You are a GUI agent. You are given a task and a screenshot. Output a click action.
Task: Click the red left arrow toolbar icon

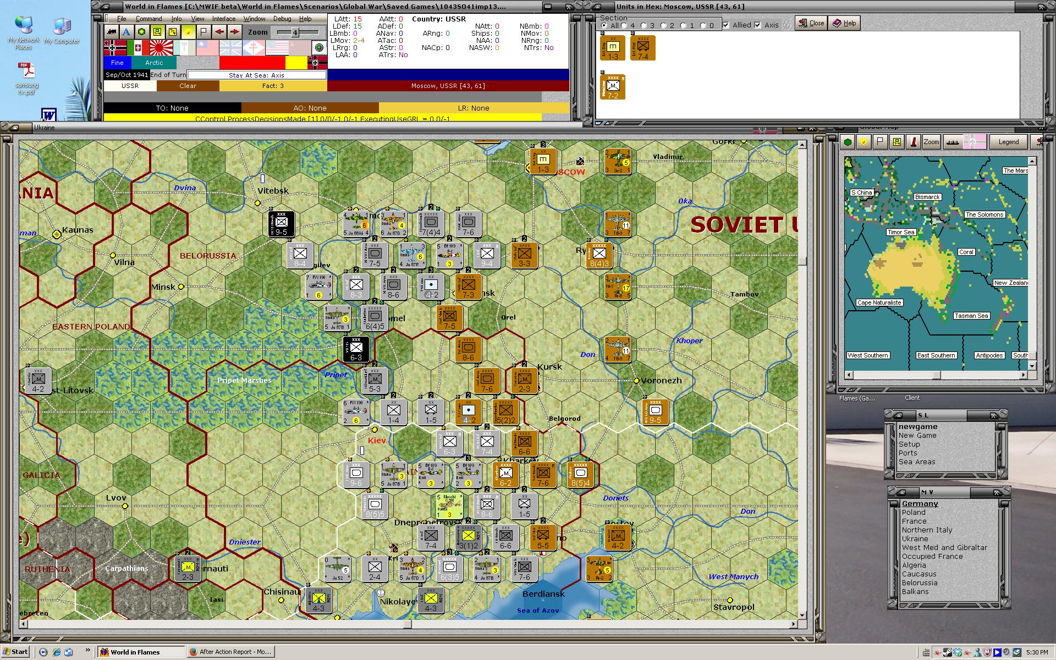pyautogui.click(x=219, y=32)
